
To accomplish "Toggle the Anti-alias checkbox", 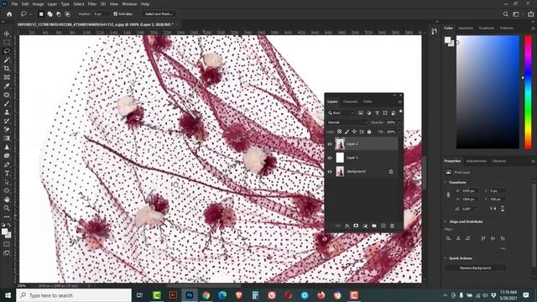I will [x=116, y=14].
